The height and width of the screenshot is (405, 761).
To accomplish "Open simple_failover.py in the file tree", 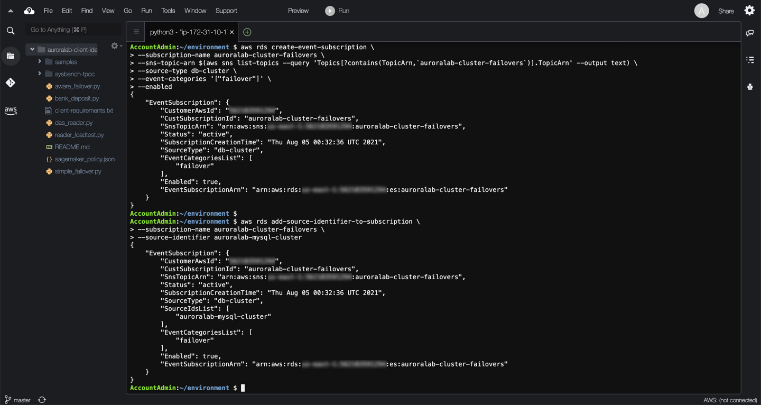I will pyautogui.click(x=78, y=171).
